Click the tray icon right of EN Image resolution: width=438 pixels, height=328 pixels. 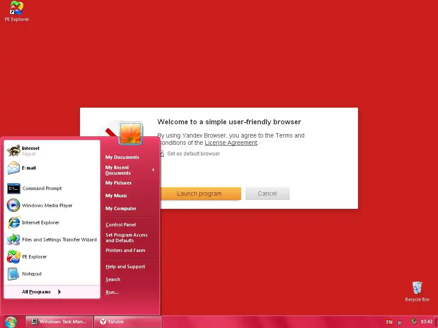(x=400, y=322)
